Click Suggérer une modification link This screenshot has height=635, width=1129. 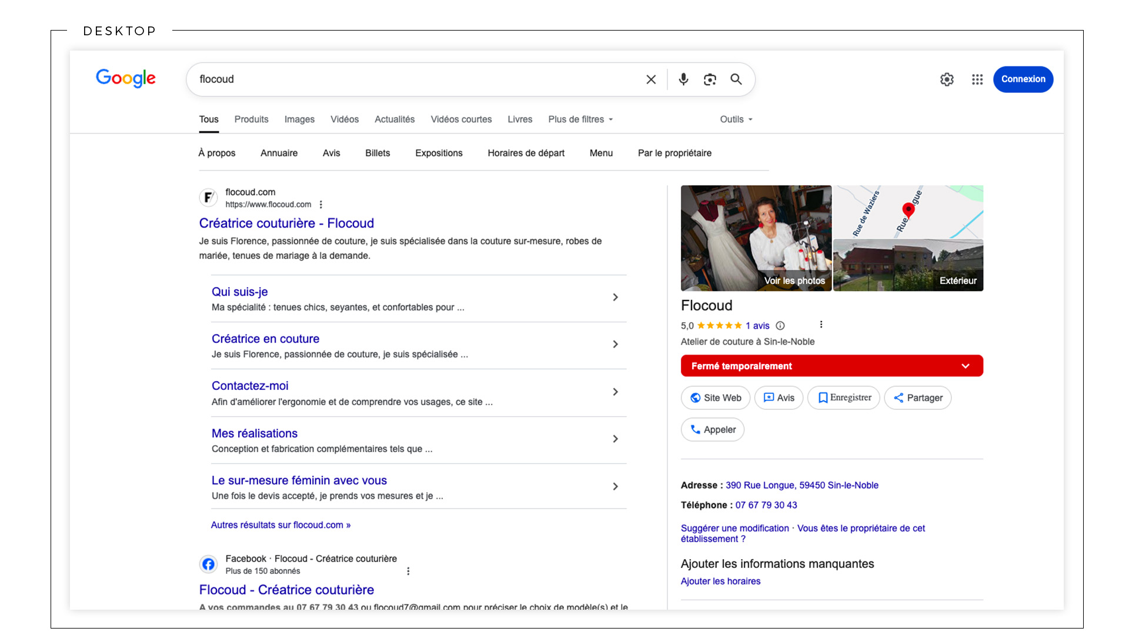click(735, 528)
